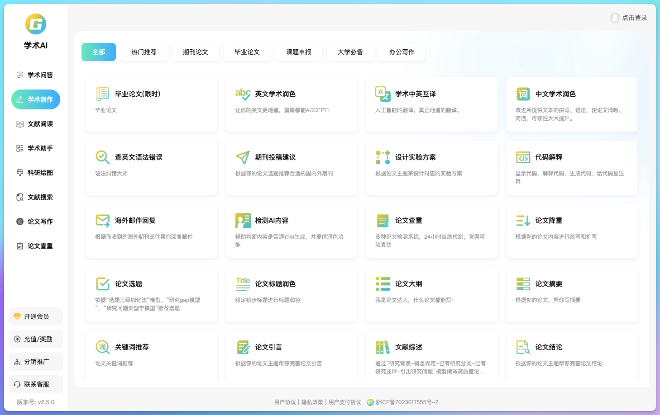The image size is (660, 415).
Task: Open 开通会员 membership option
Action: pyautogui.click(x=35, y=316)
